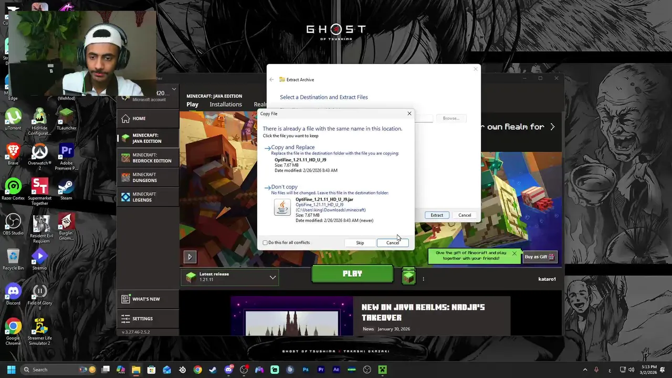Open Steam from the taskbar
This screenshot has width=672, height=378.
click(x=213, y=370)
